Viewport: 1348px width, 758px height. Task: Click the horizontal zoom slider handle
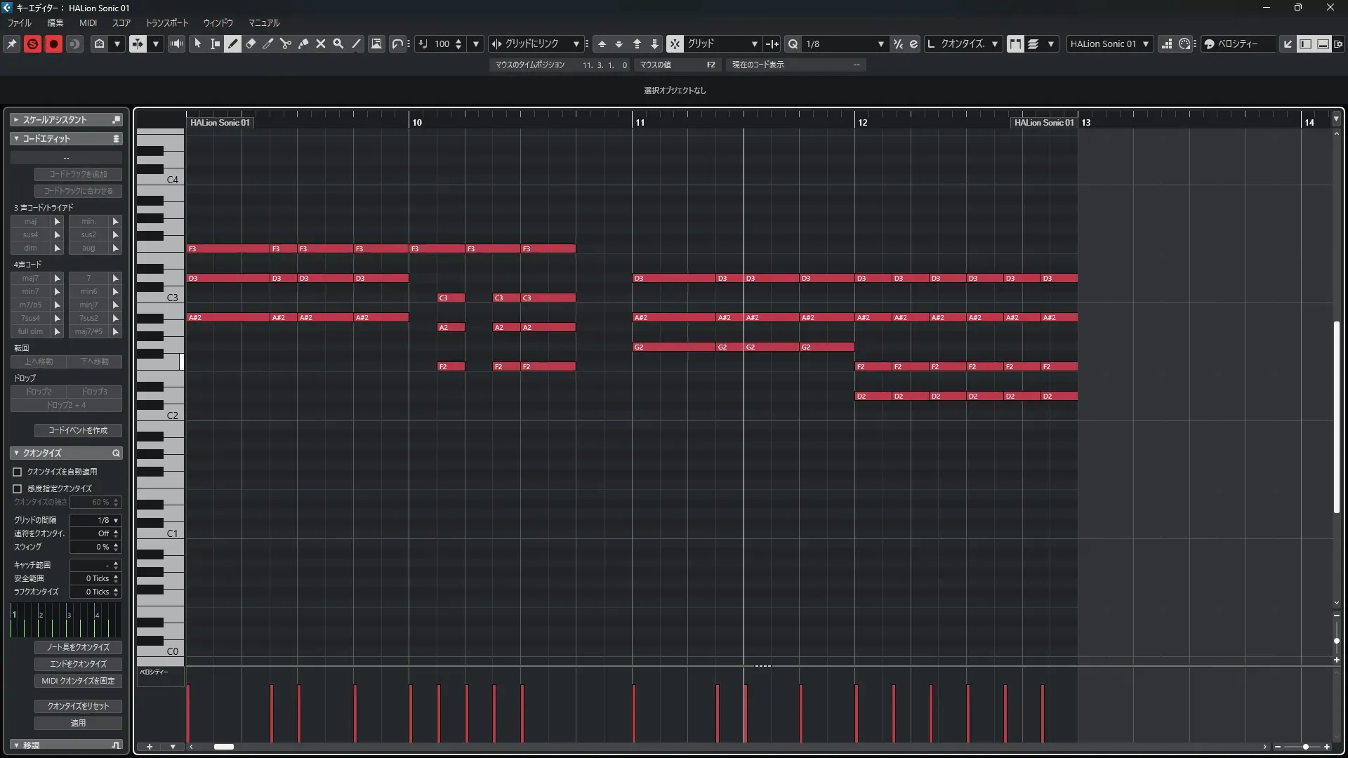click(x=1305, y=747)
